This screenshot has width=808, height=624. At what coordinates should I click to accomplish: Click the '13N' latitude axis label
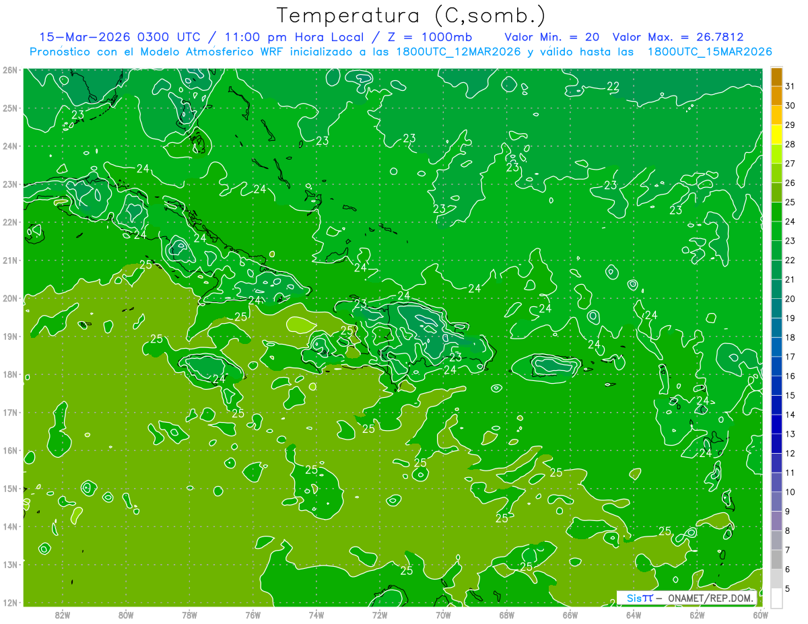[9, 564]
